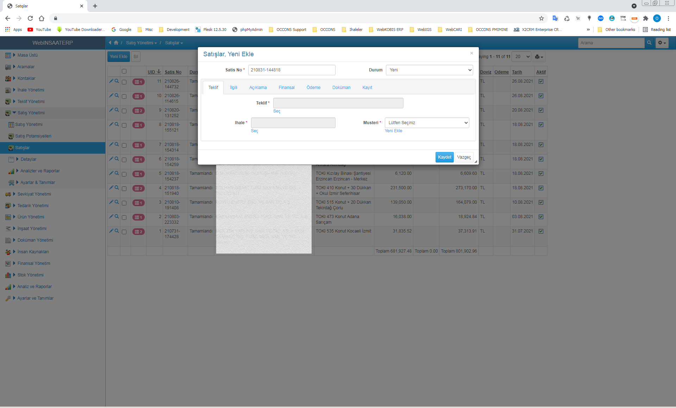
Task: Check the row checkbox for 210826-114615
Action: (x=124, y=96)
